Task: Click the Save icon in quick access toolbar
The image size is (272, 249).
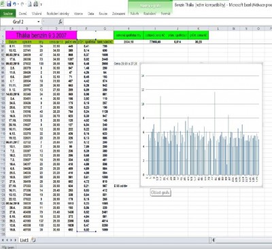Action: [9, 4]
